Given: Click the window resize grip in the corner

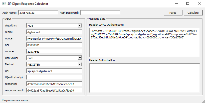Looking at the screenshot, I should pyautogui.click(x=203, y=102).
